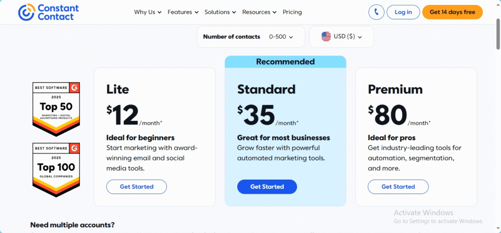Get Started with the Lite plan
501x233 pixels.
(x=137, y=186)
